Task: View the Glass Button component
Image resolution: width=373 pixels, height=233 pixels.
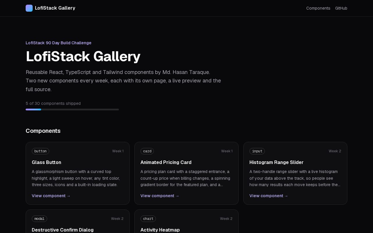Action: [x=51, y=196]
